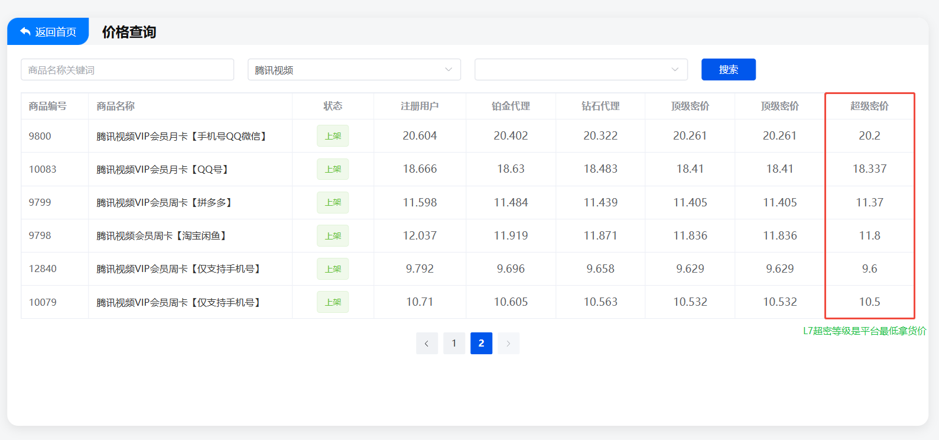Click the 搜索 search button
The image size is (939, 440).
728,70
